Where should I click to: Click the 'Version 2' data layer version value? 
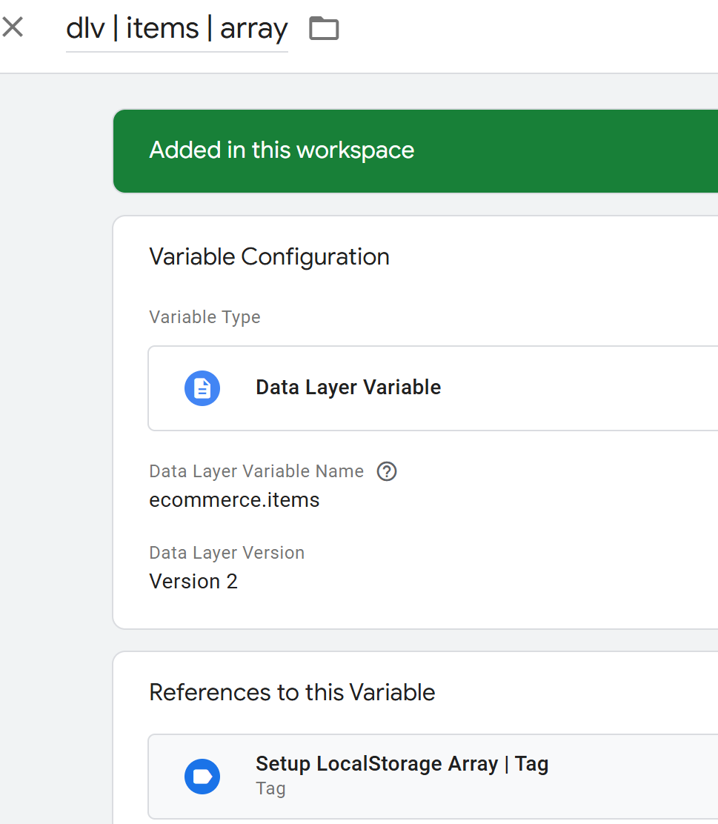(x=193, y=582)
